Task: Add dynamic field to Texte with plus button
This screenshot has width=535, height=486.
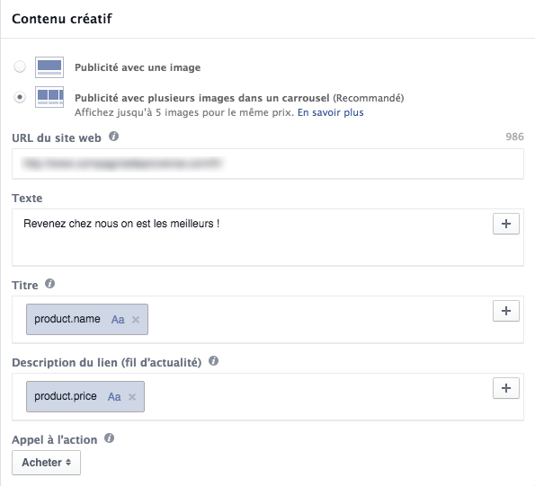Action: pyautogui.click(x=506, y=224)
